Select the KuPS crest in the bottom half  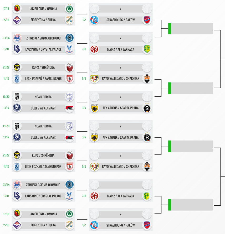click(x=17, y=155)
